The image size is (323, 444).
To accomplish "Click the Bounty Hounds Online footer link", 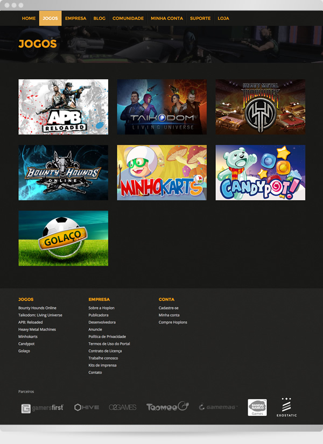I will [x=37, y=308].
